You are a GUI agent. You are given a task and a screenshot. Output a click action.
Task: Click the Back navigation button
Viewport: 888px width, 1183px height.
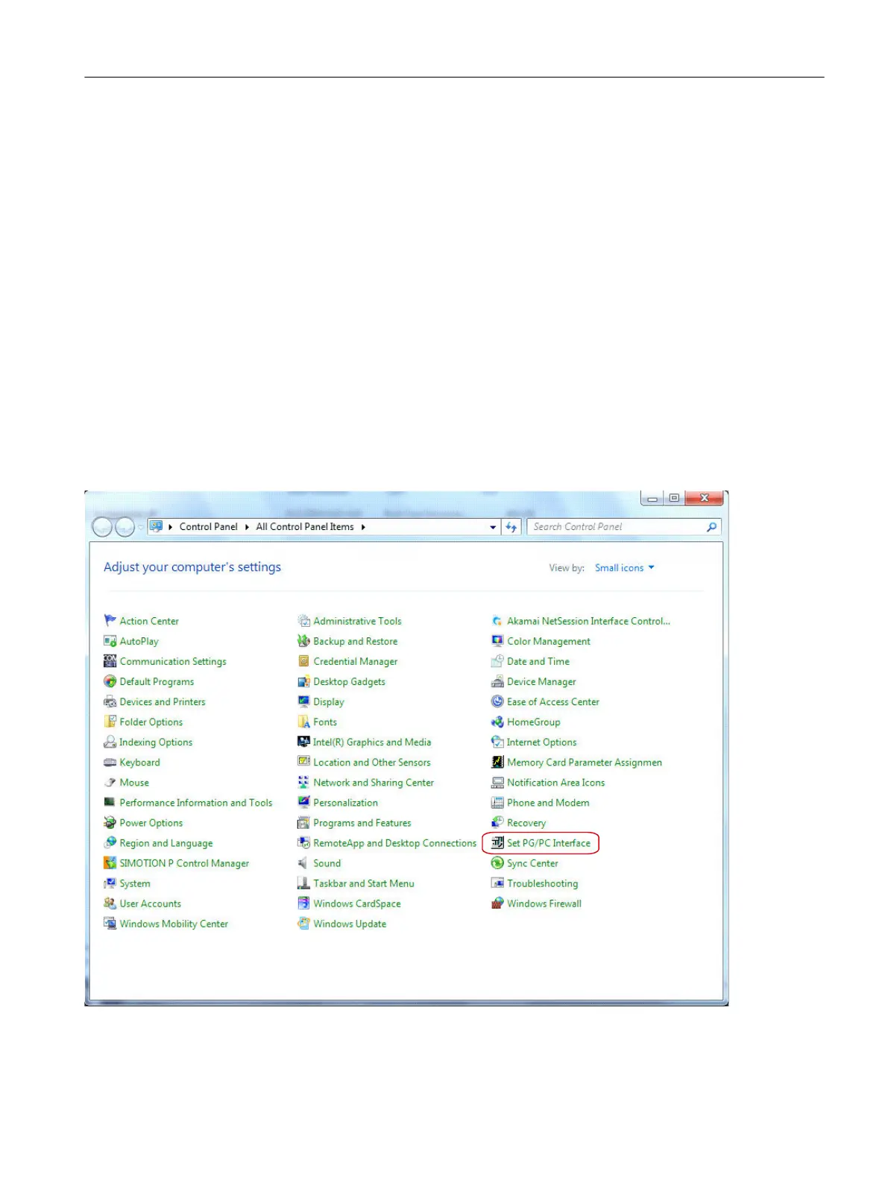click(102, 527)
